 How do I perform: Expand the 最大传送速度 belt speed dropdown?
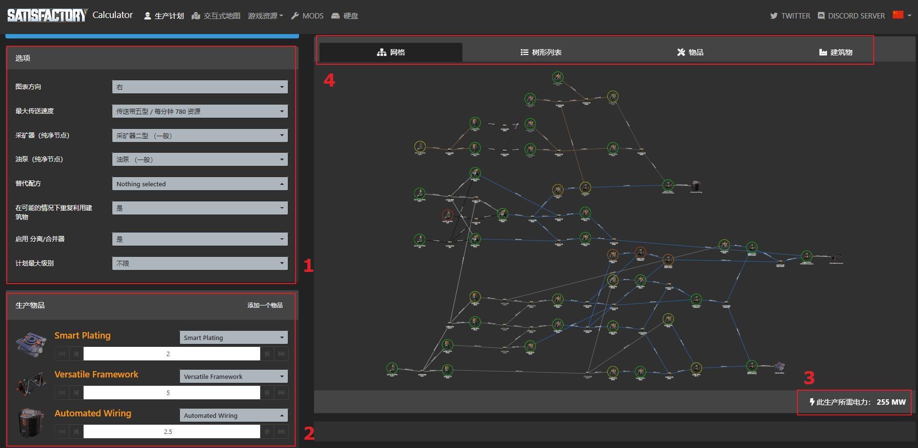199,111
